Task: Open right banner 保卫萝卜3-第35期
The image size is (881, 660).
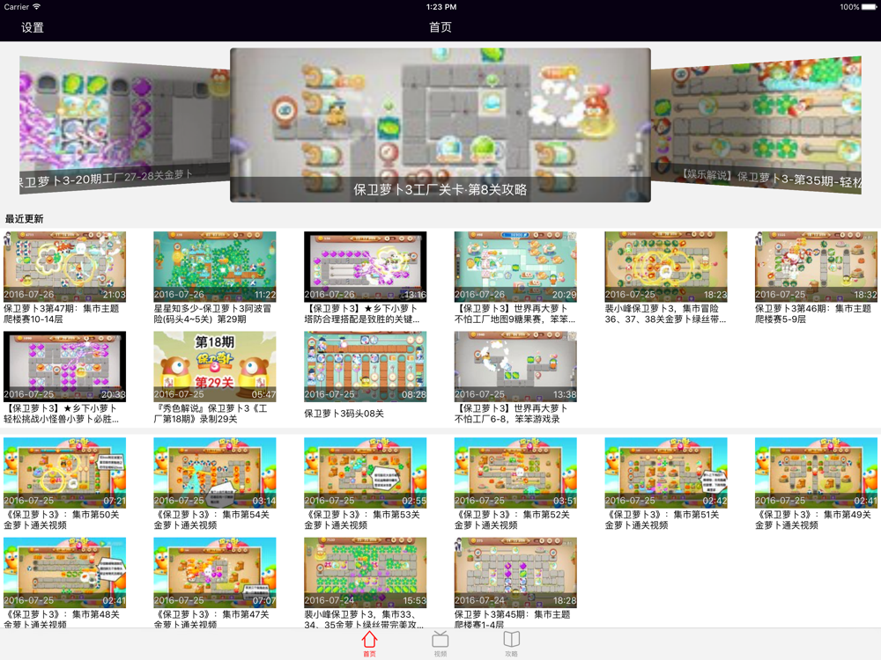Action: click(x=756, y=125)
